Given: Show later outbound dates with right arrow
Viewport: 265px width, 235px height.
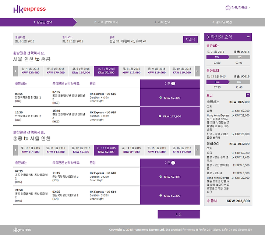Looking at the screenshot, I should coord(197,71).
